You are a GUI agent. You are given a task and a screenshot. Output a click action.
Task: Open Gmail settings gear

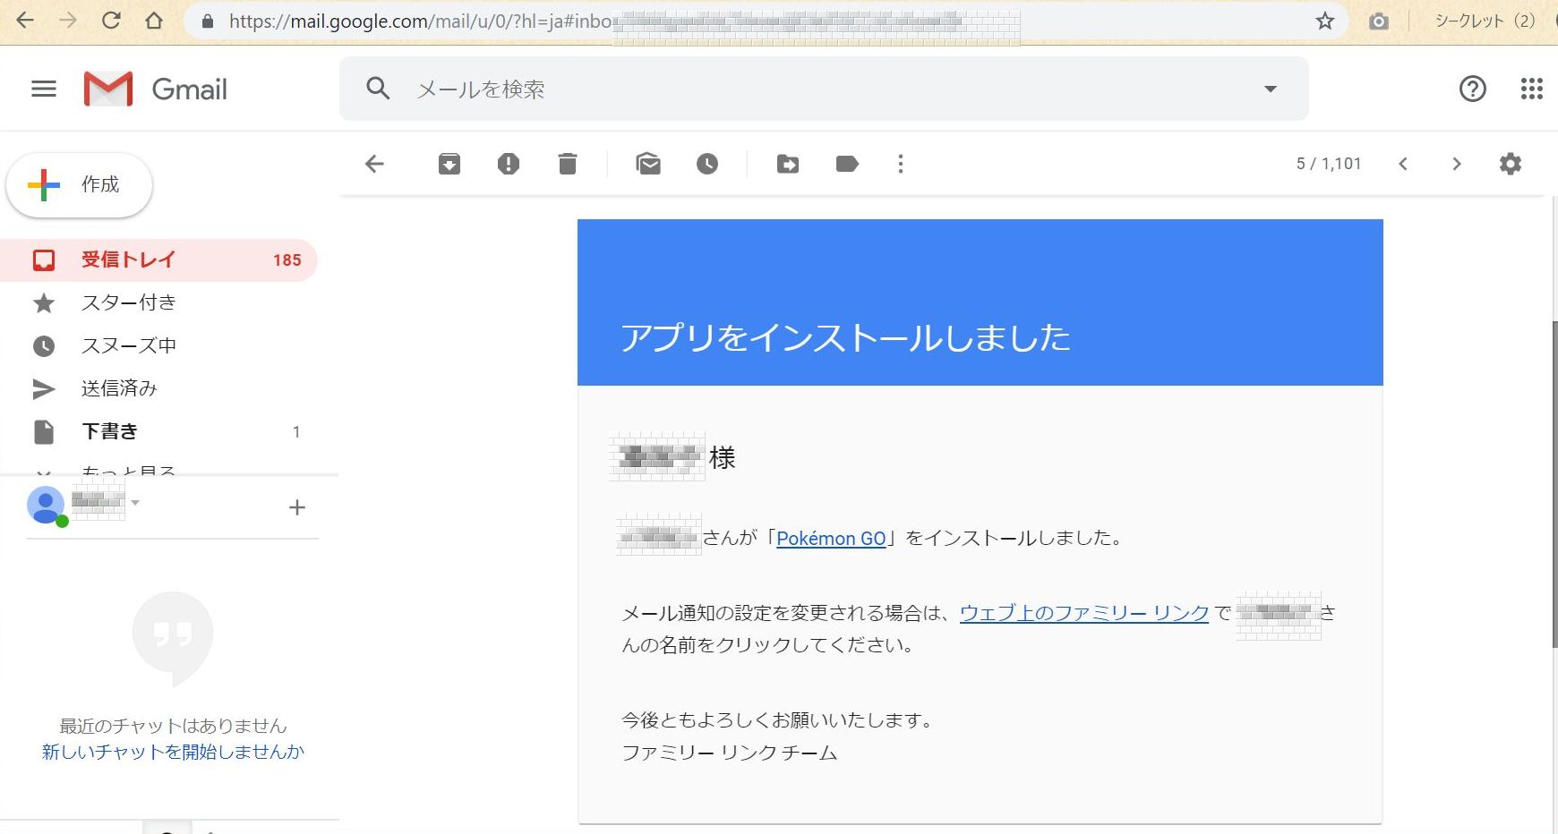[1511, 164]
